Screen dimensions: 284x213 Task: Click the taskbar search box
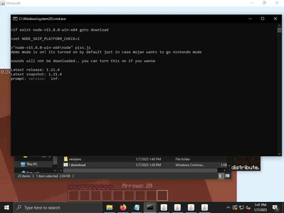coord(58,207)
